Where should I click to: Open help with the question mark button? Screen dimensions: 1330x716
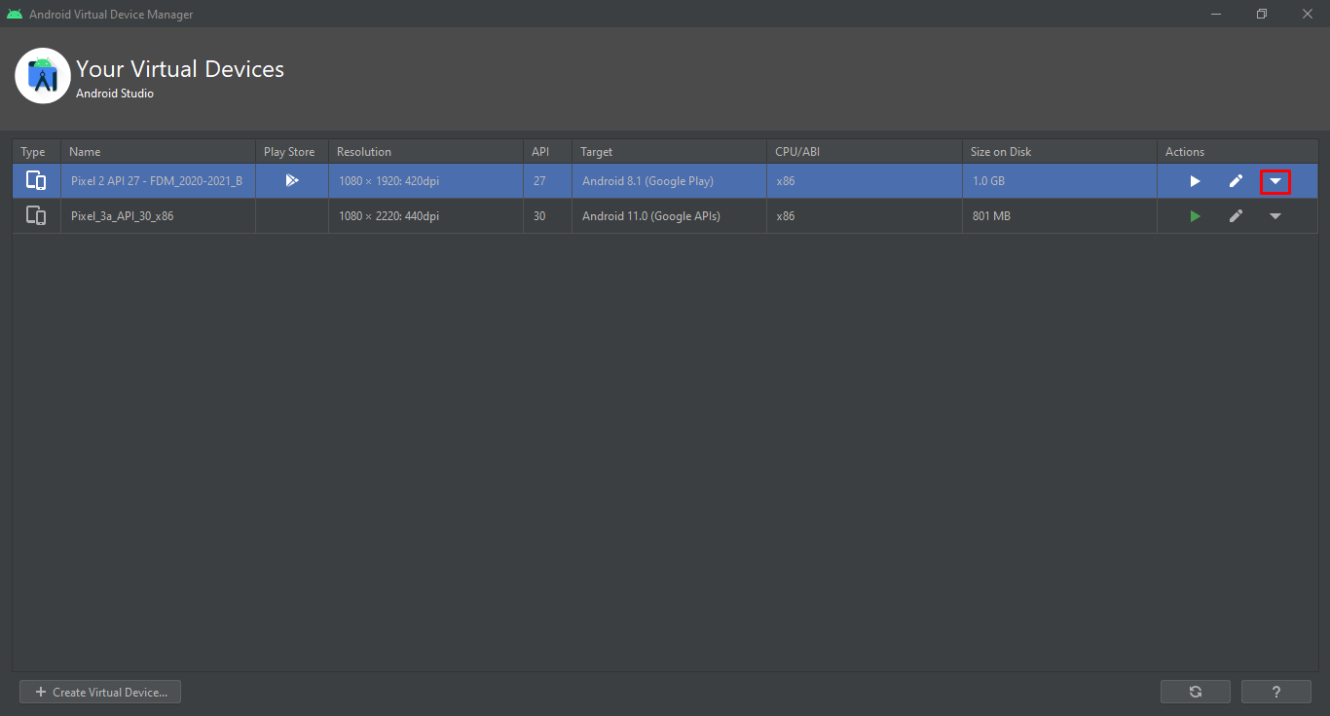pyautogui.click(x=1276, y=692)
